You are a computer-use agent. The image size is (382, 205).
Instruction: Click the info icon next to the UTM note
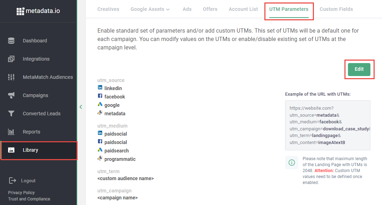(292, 162)
